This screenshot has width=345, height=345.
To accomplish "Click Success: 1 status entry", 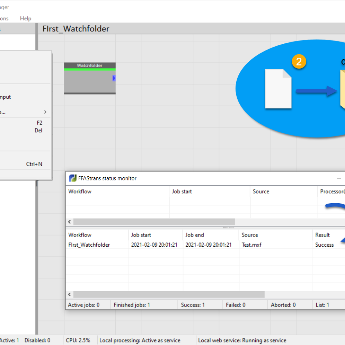I will (x=193, y=305).
